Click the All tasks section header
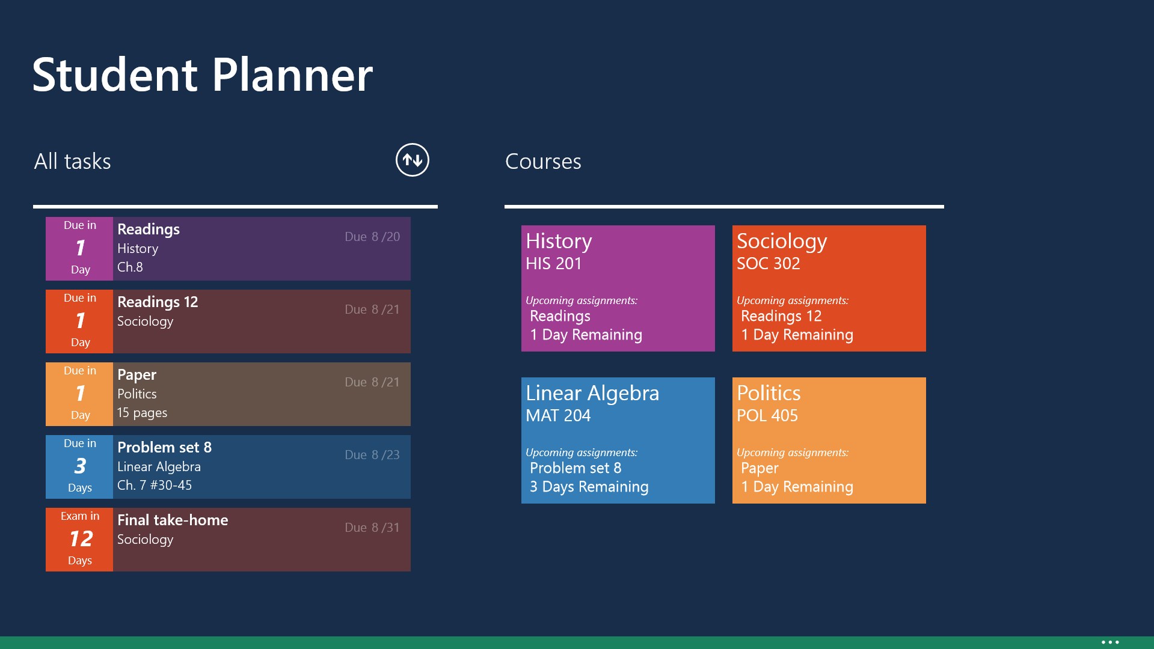This screenshot has width=1154, height=649. 72,161
